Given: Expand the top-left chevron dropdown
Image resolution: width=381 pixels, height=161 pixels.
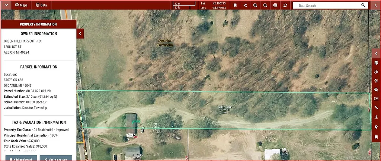Looking at the screenshot, I should click(6, 5).
